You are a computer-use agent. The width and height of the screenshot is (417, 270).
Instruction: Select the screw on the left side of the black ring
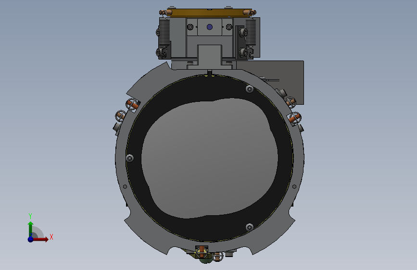coord(130,159)
